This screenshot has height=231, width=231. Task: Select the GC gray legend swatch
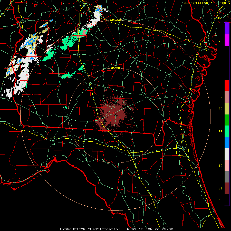click(227, 177)
